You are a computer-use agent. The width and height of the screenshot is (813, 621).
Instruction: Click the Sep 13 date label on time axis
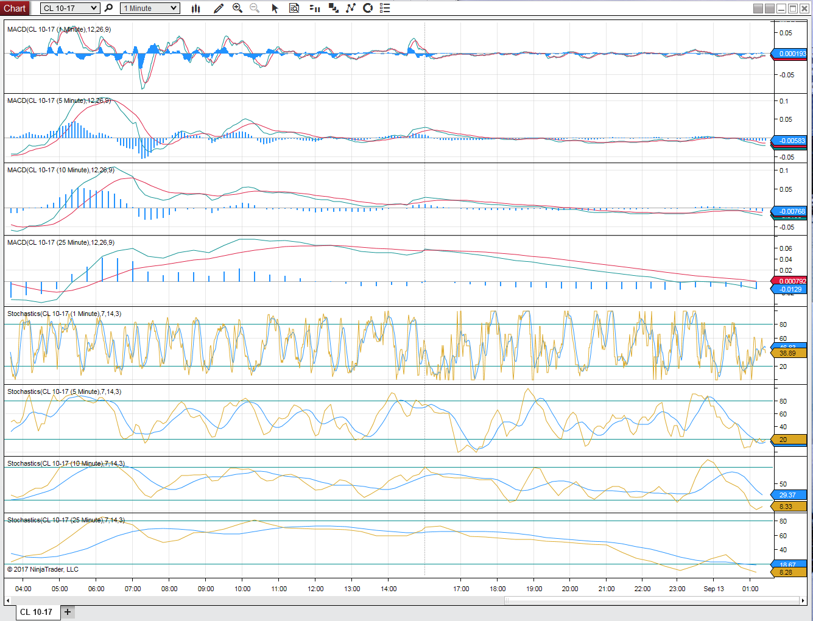714,589
